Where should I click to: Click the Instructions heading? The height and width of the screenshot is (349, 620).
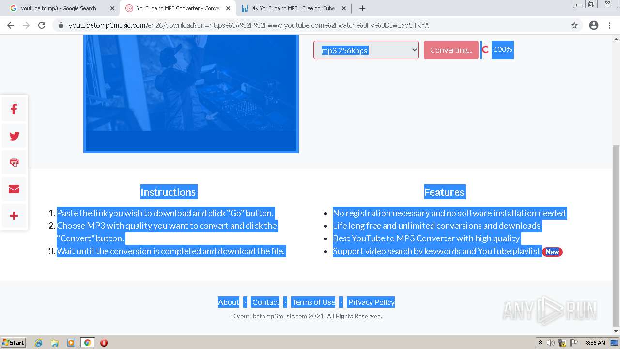point(169,192)
